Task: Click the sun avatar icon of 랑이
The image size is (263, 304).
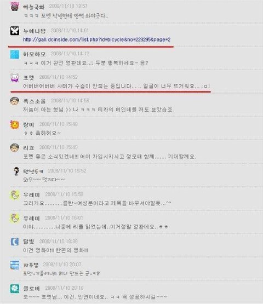Action: (x=15, y=125)
